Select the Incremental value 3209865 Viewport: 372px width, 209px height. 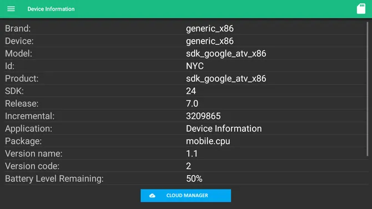203,116
